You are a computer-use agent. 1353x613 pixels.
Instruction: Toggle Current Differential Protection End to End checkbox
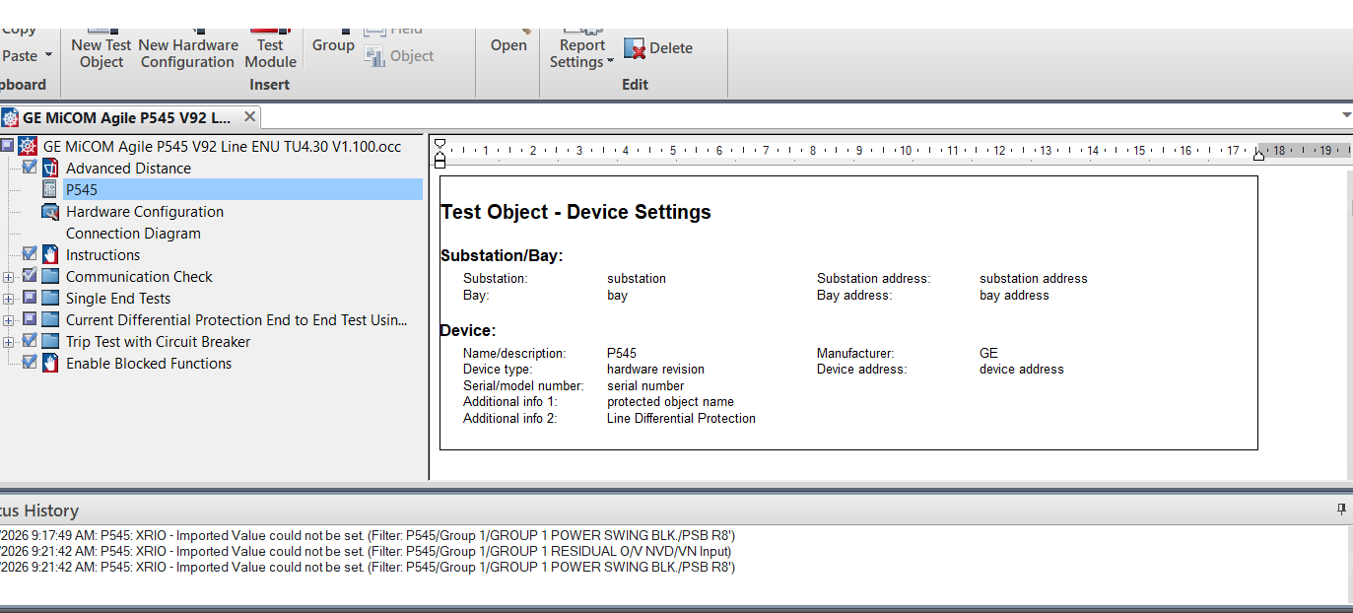tap(30, 319)
